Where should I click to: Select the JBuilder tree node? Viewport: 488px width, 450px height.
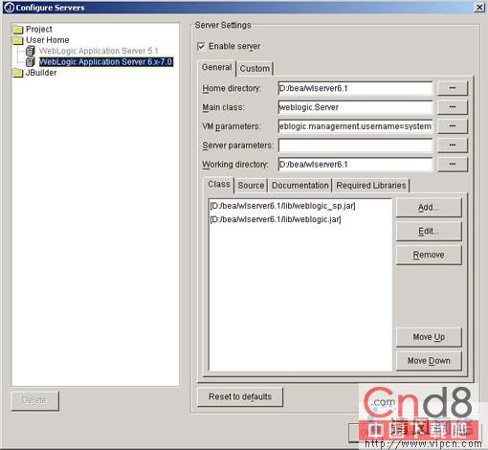click(x=41, y=73)
